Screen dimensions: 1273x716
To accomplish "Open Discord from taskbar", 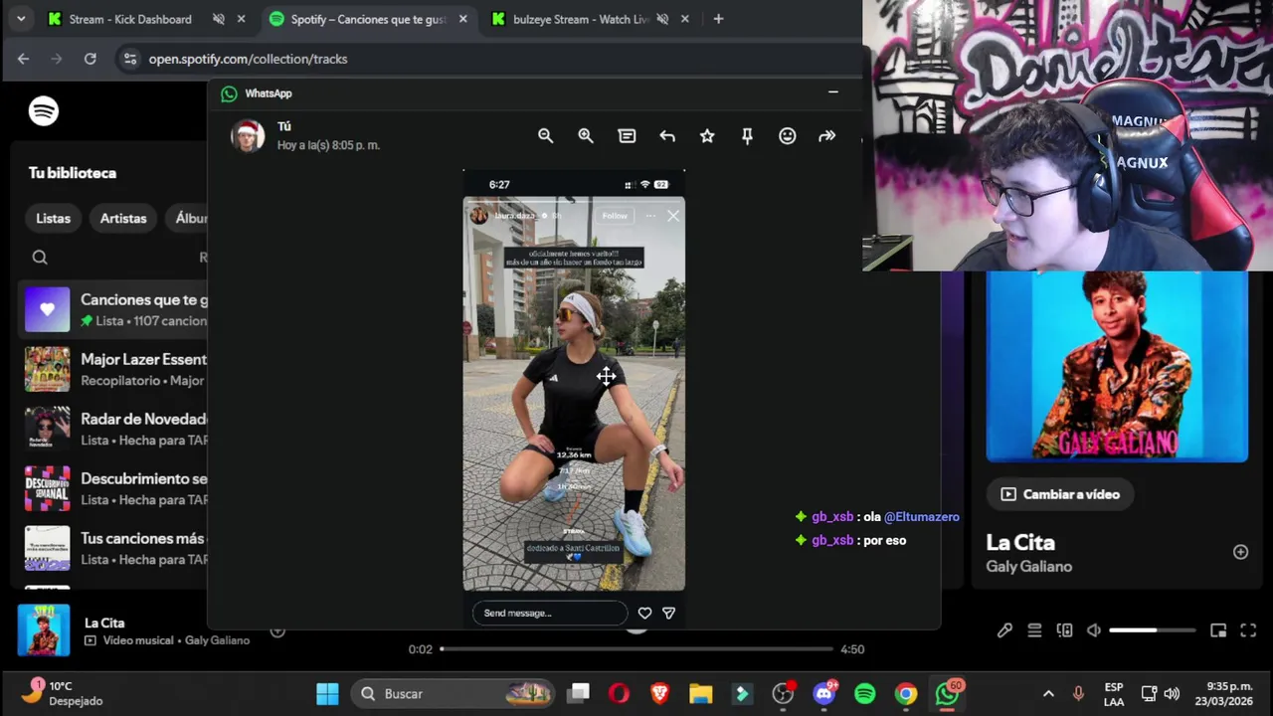I will tap(824, 693).
